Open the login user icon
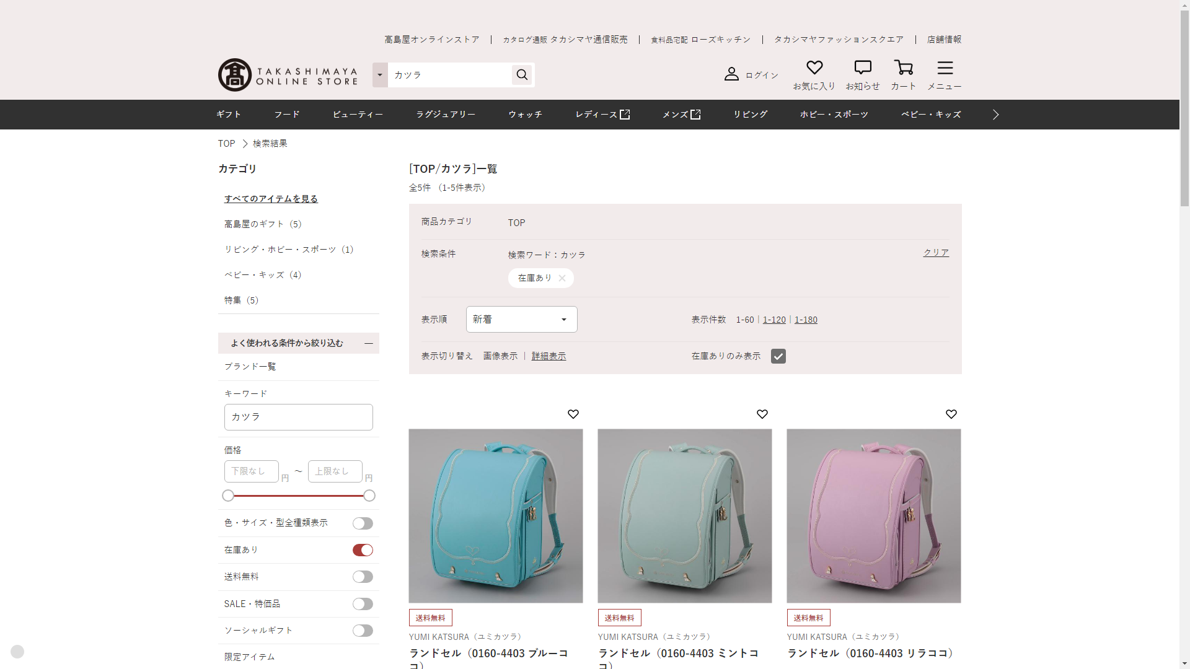Image resolution: width=1190 pixels, height=669 pixels. click(x=731, y=74)
